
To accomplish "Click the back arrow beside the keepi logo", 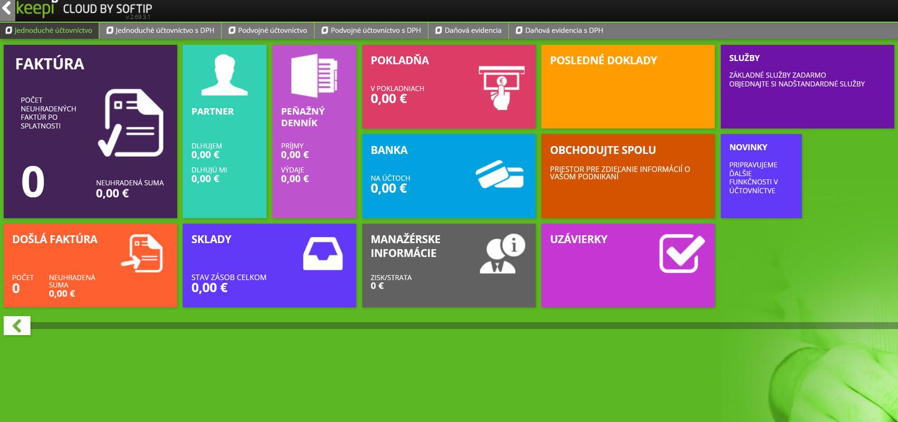I will click(7, 9).
